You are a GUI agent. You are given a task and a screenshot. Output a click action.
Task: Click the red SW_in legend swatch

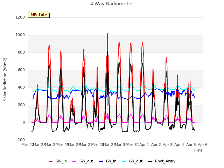(50, 162)
